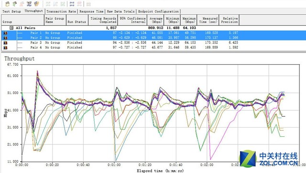The width and height of the screenshot is (306, 173).
Task: Click the Throughput graph title
Action: (19, 59)
